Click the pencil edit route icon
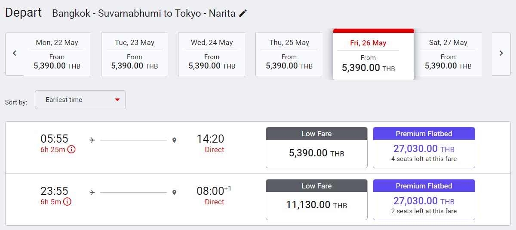The height and width of the screenshot is (230, 516). [x=243, y=13]
